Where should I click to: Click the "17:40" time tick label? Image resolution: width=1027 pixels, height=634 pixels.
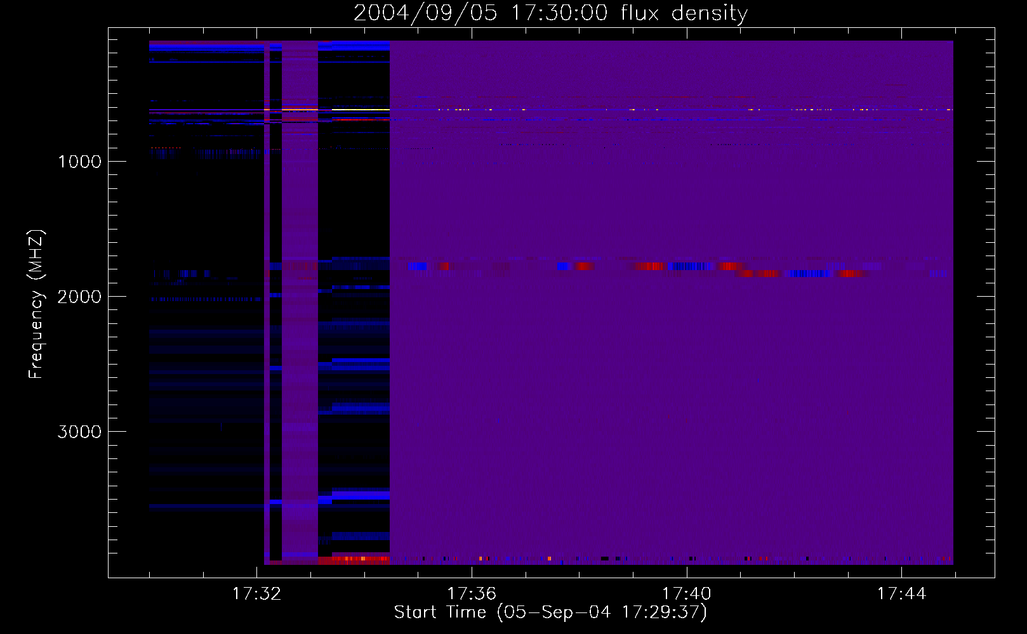[x=687, y=594]
